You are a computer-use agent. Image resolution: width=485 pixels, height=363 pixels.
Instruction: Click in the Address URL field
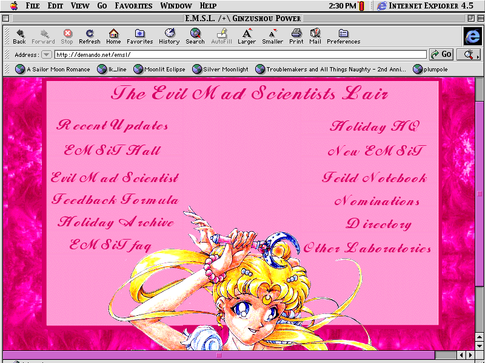(239, 54)
